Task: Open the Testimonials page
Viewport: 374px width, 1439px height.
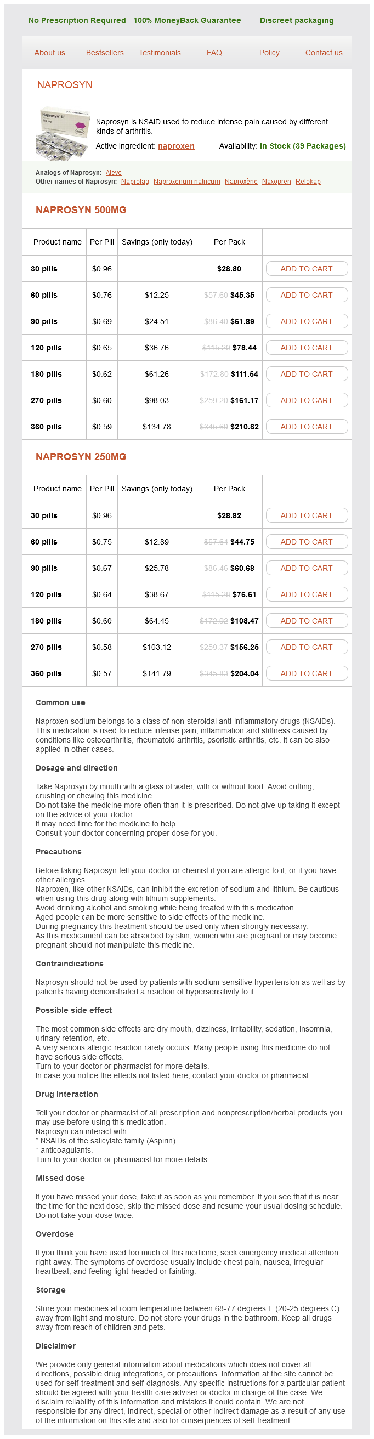Action: [x=160, y=53]
